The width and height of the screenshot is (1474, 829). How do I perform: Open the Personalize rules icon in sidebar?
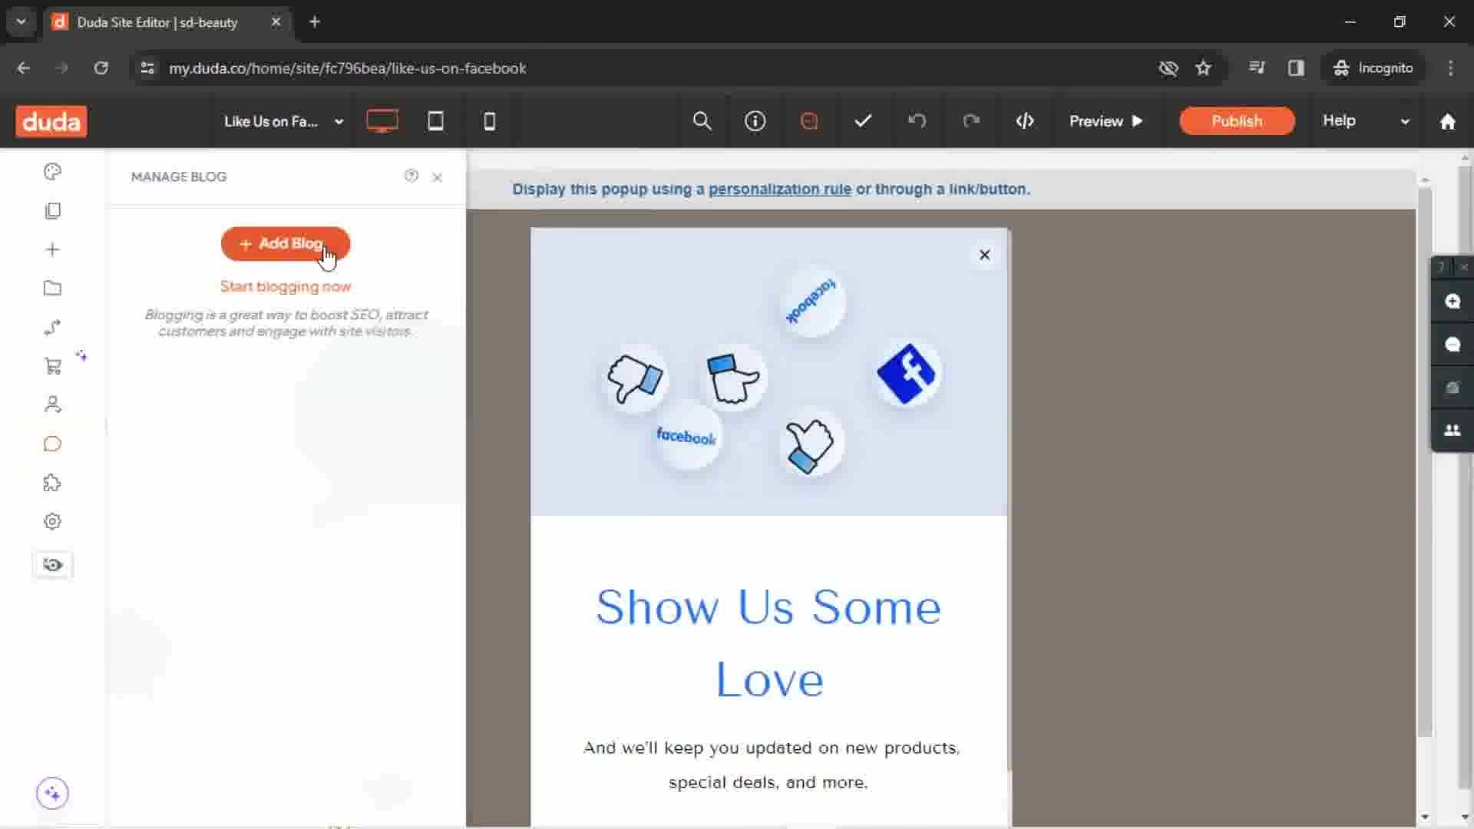(x=52, y=328)
